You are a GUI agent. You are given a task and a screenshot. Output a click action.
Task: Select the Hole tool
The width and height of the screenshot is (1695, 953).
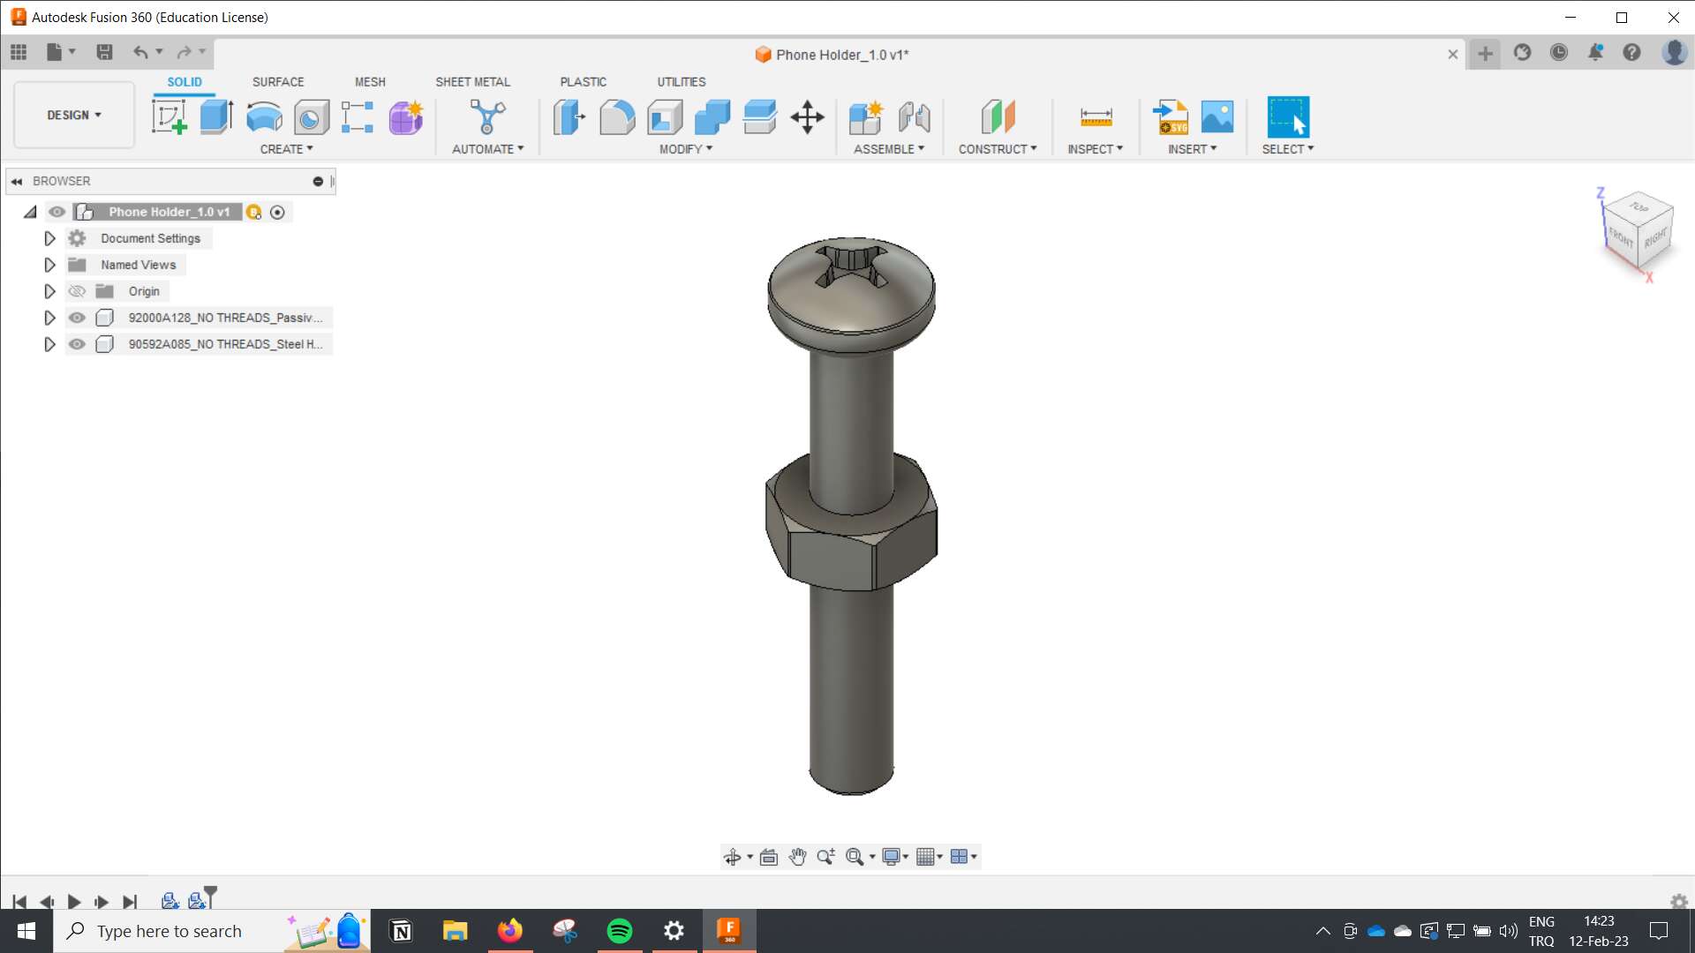[x=311, y=116]
